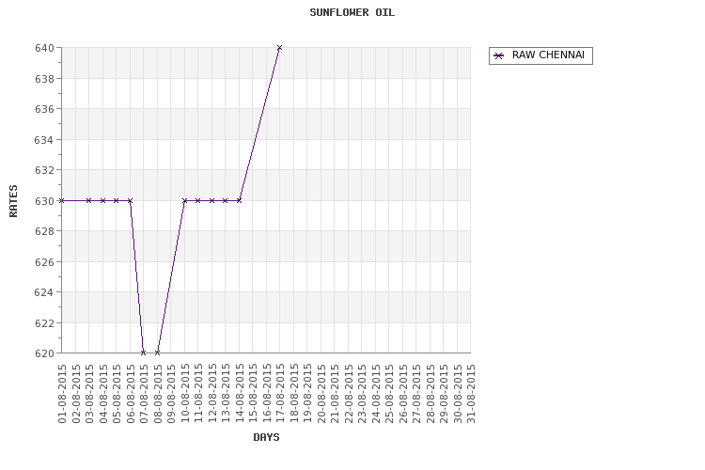Click the RAW CHENNAI legend label

pyautogui.click(x=548, y=55)
